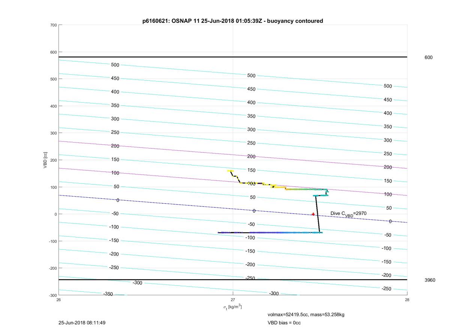Select the y-axis tick label '700'
Screen dimensions: 450x332
[x=53, y=25]
